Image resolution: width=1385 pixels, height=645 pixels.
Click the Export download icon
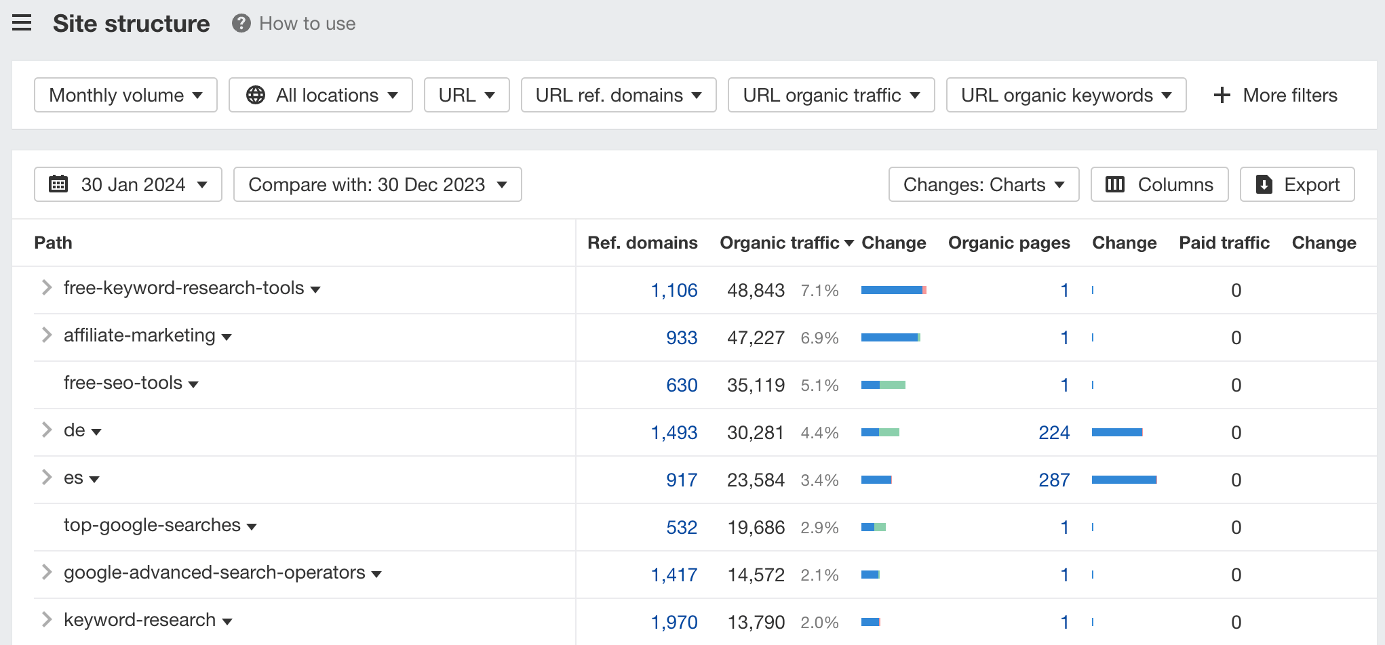1264,184
